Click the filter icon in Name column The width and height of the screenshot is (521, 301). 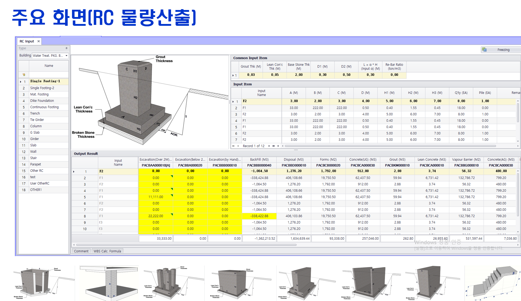(24, 75)
